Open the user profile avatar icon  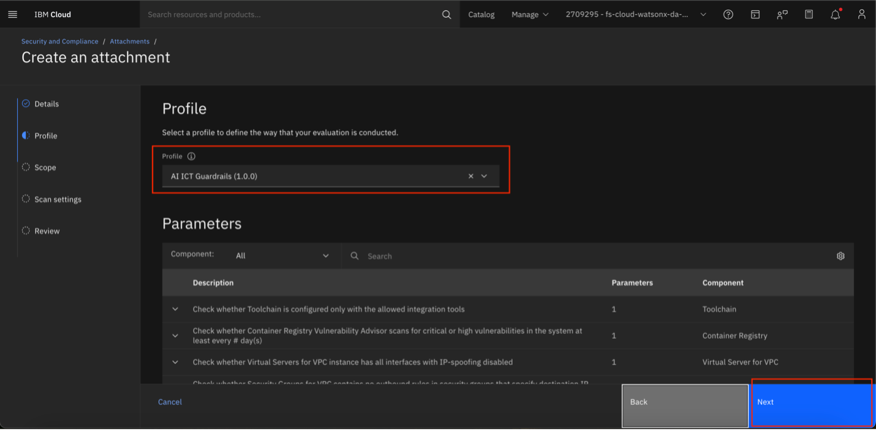[861, 14]
